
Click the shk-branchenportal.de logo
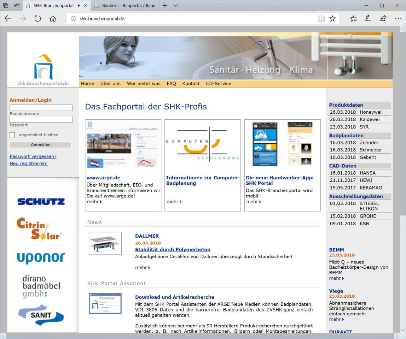(x=43, y=70)
